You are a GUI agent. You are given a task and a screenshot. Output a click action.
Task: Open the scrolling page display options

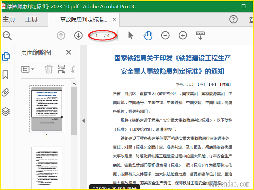click(x=200, y=35)
